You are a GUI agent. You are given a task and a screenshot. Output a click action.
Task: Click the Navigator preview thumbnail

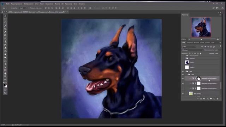point(201,27)
